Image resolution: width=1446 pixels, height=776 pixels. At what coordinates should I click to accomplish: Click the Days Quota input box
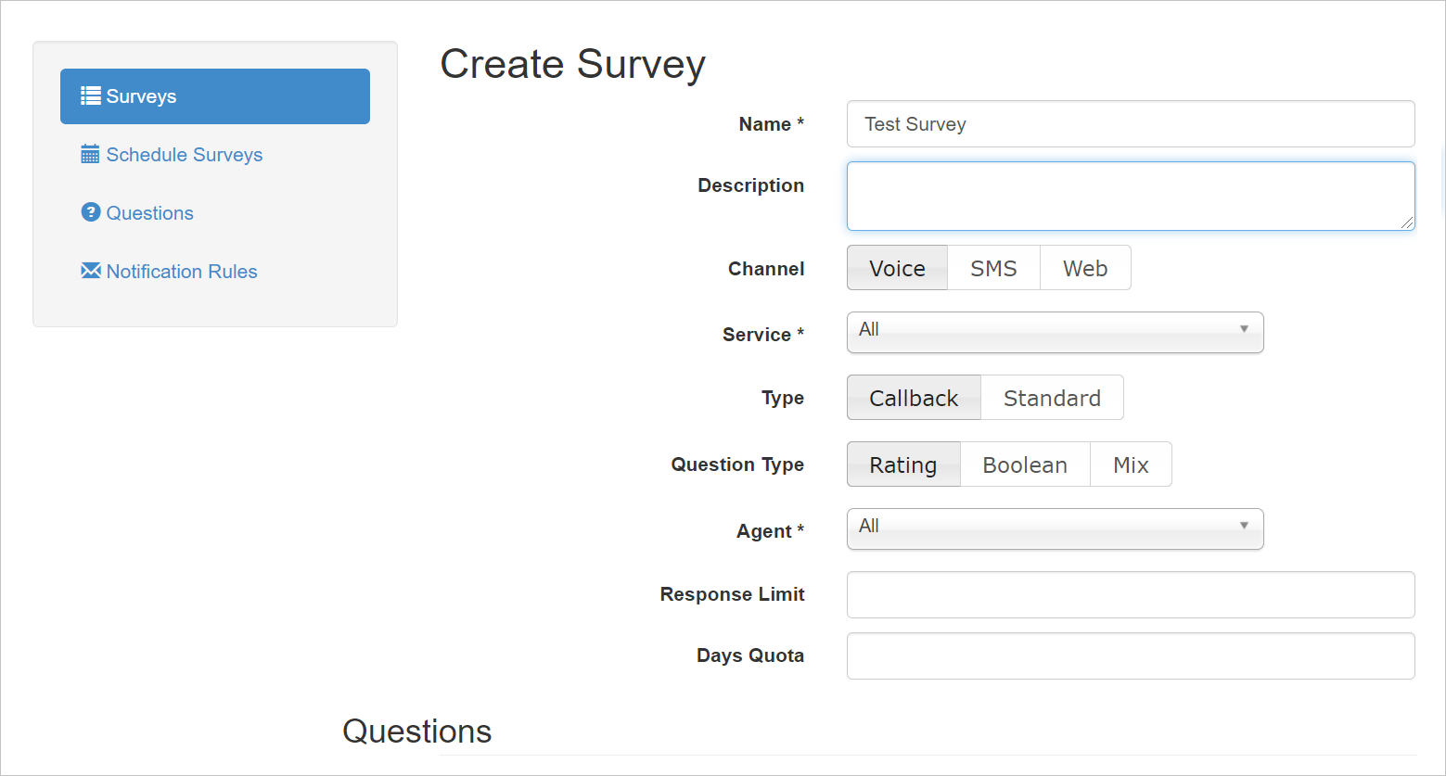(1130, 655)
